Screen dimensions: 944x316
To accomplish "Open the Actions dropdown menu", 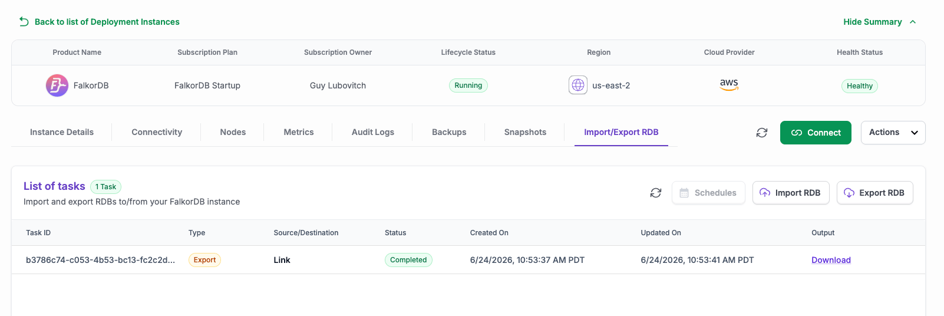I will coord(893,133).
